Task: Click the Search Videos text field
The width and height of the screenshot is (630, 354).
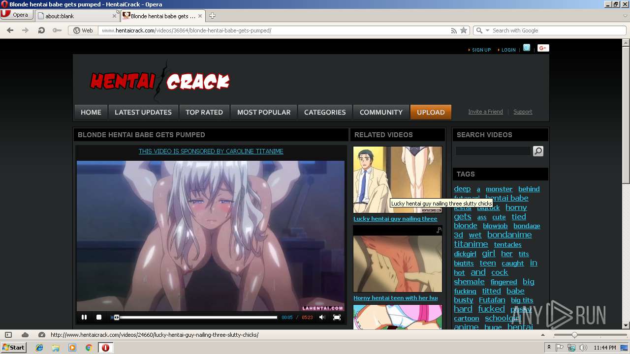Action: coord(493,151)
